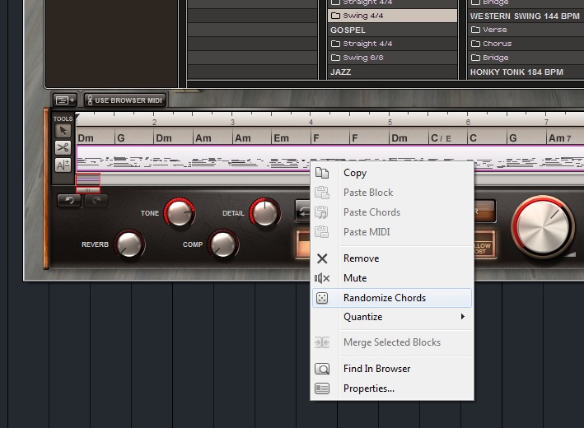Image resolution: width=584 pixels, height=428 pixels.
Task: Adjust the Reverb knob
Action: 129,244
